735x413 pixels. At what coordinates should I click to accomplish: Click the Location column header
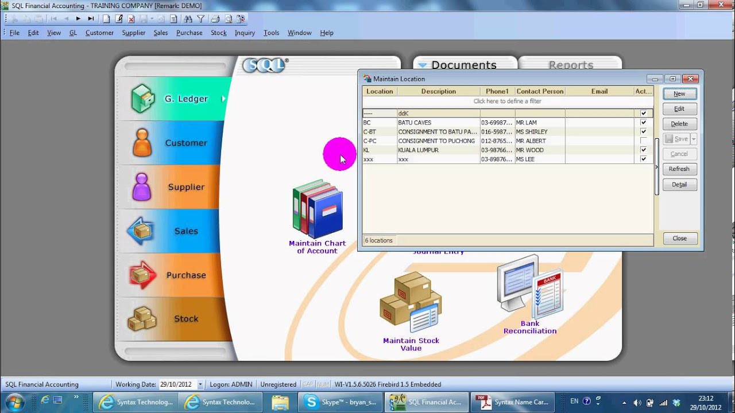click(x=380, y=91)
